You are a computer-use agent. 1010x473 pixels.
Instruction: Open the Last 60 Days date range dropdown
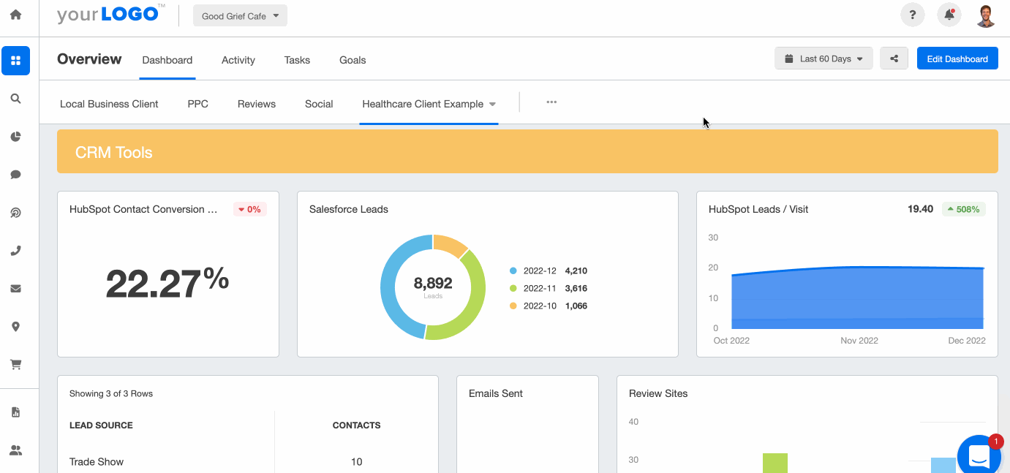click(x=824, y=58)
